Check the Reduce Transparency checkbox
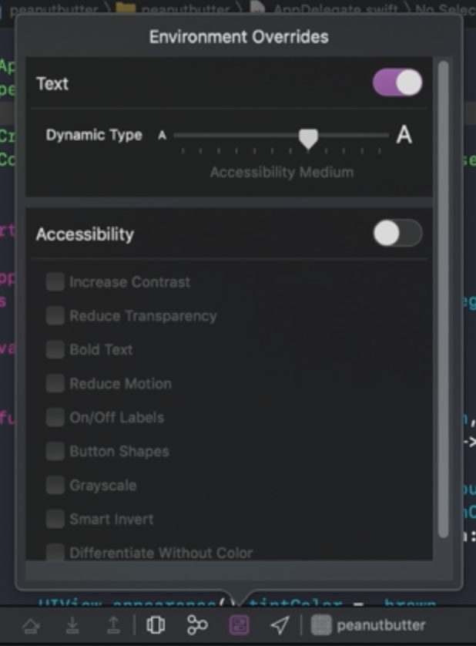Screen dimensions: 476x646 (x=55, y=316)
